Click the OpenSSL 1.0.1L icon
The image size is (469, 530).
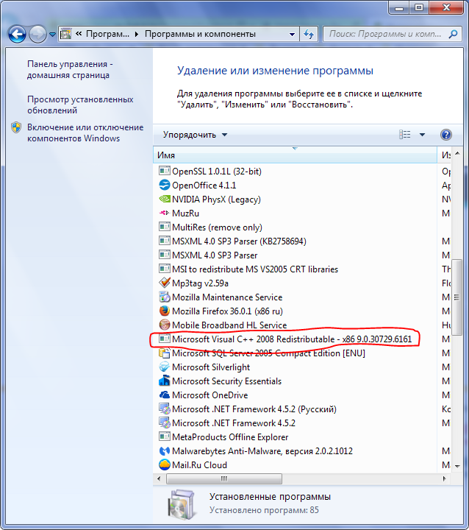[165, 171]
